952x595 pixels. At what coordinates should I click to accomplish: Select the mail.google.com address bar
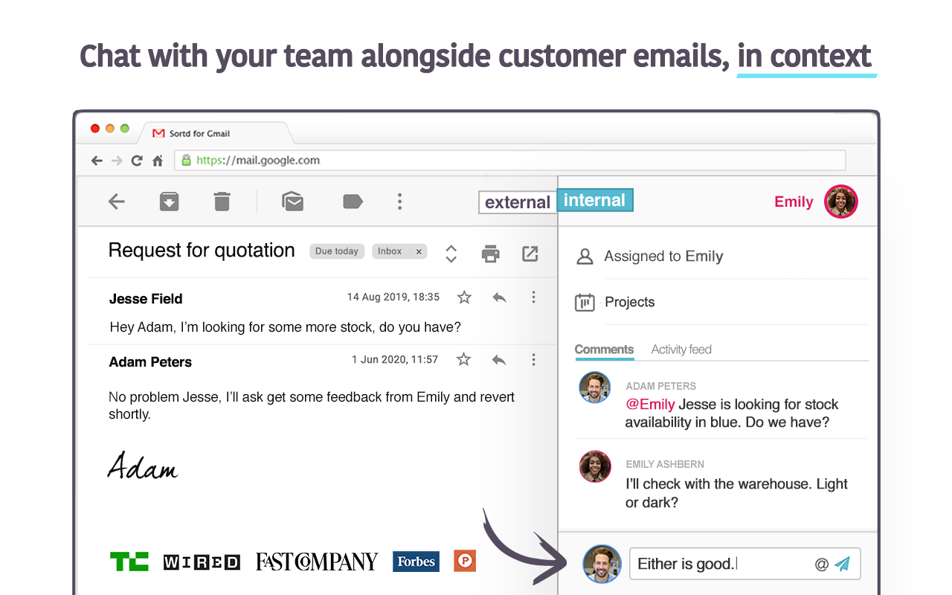point(510,160)
